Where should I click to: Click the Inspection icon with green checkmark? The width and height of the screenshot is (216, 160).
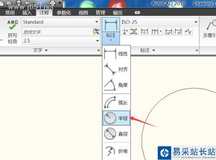click(x=169, y=31)
